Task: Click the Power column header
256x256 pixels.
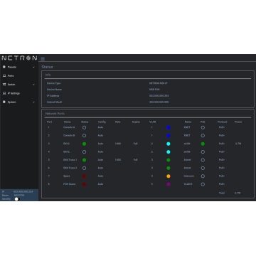Action: tap(238, 122)
